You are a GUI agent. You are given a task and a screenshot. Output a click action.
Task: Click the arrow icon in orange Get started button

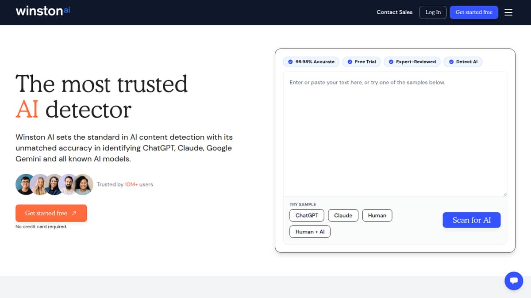(74, 213)
